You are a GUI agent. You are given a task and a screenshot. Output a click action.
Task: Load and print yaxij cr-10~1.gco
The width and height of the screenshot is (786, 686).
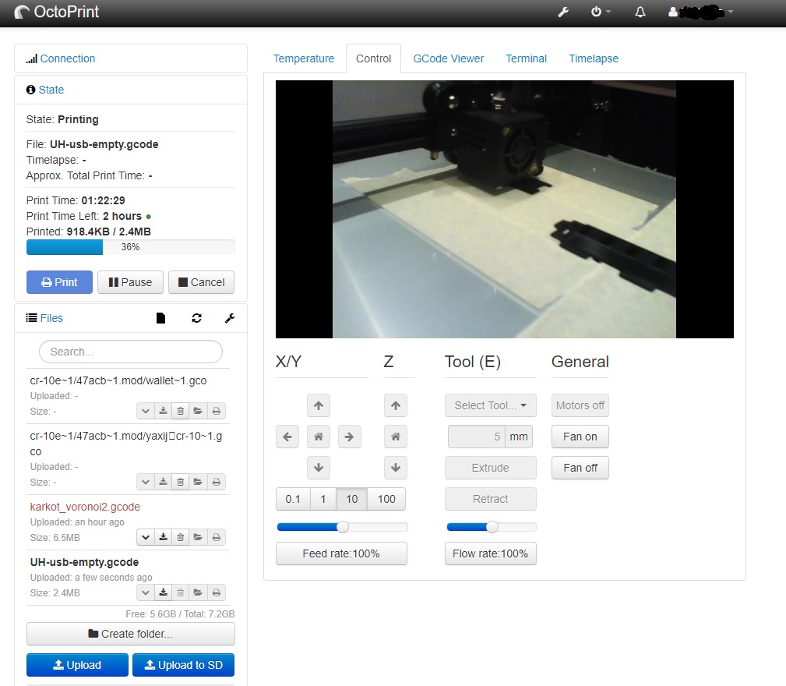click(x=217, y=482)
